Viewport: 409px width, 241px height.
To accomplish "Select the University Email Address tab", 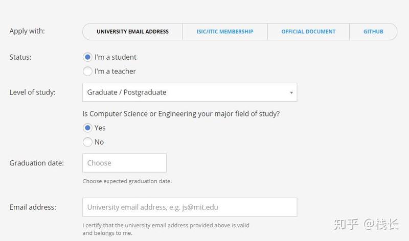I will coord(132,32).
